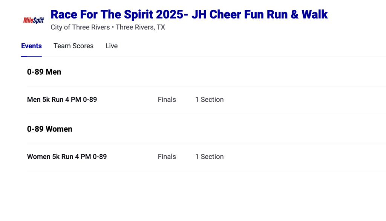Click Finals in the Women 5k row

[x=167, y=157]
